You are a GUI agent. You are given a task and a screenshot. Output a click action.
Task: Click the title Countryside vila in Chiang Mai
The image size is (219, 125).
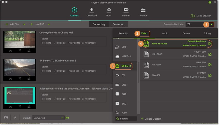point(56,33)
